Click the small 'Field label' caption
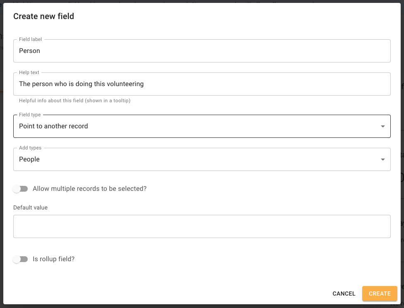Image resolution: width=404 pixels, height=308 pixels. click(30, 39)
